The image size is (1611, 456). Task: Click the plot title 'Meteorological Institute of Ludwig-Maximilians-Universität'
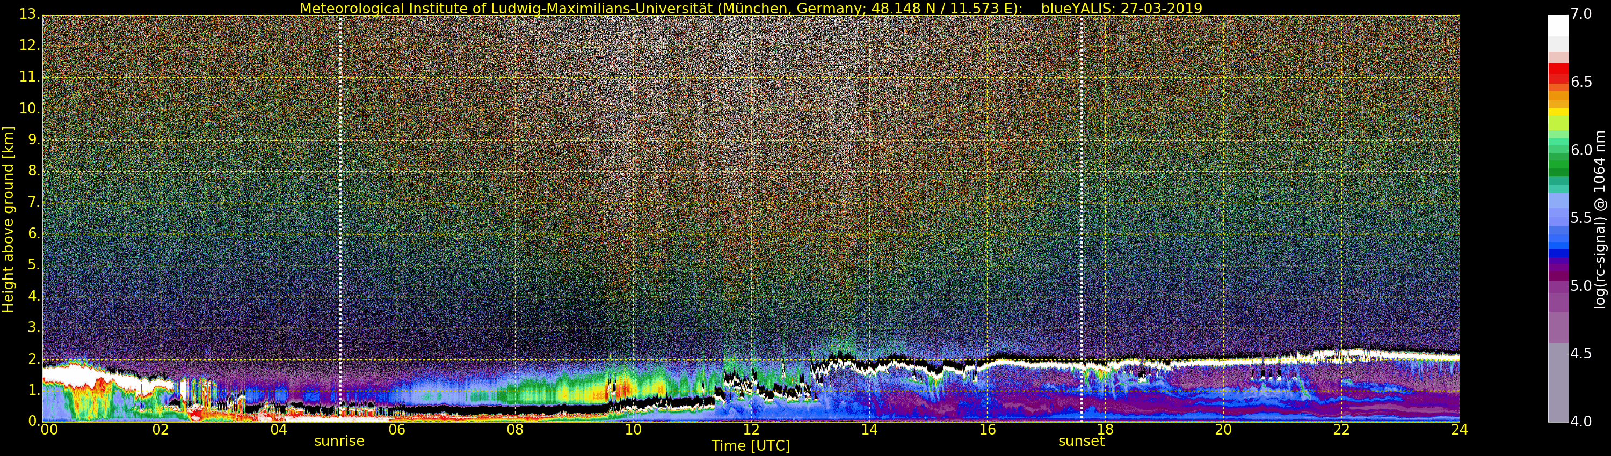click(x=507, y=8)
